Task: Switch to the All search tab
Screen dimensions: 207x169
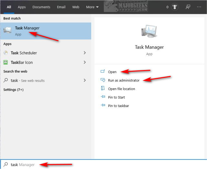Action: [x=9, y=7]
